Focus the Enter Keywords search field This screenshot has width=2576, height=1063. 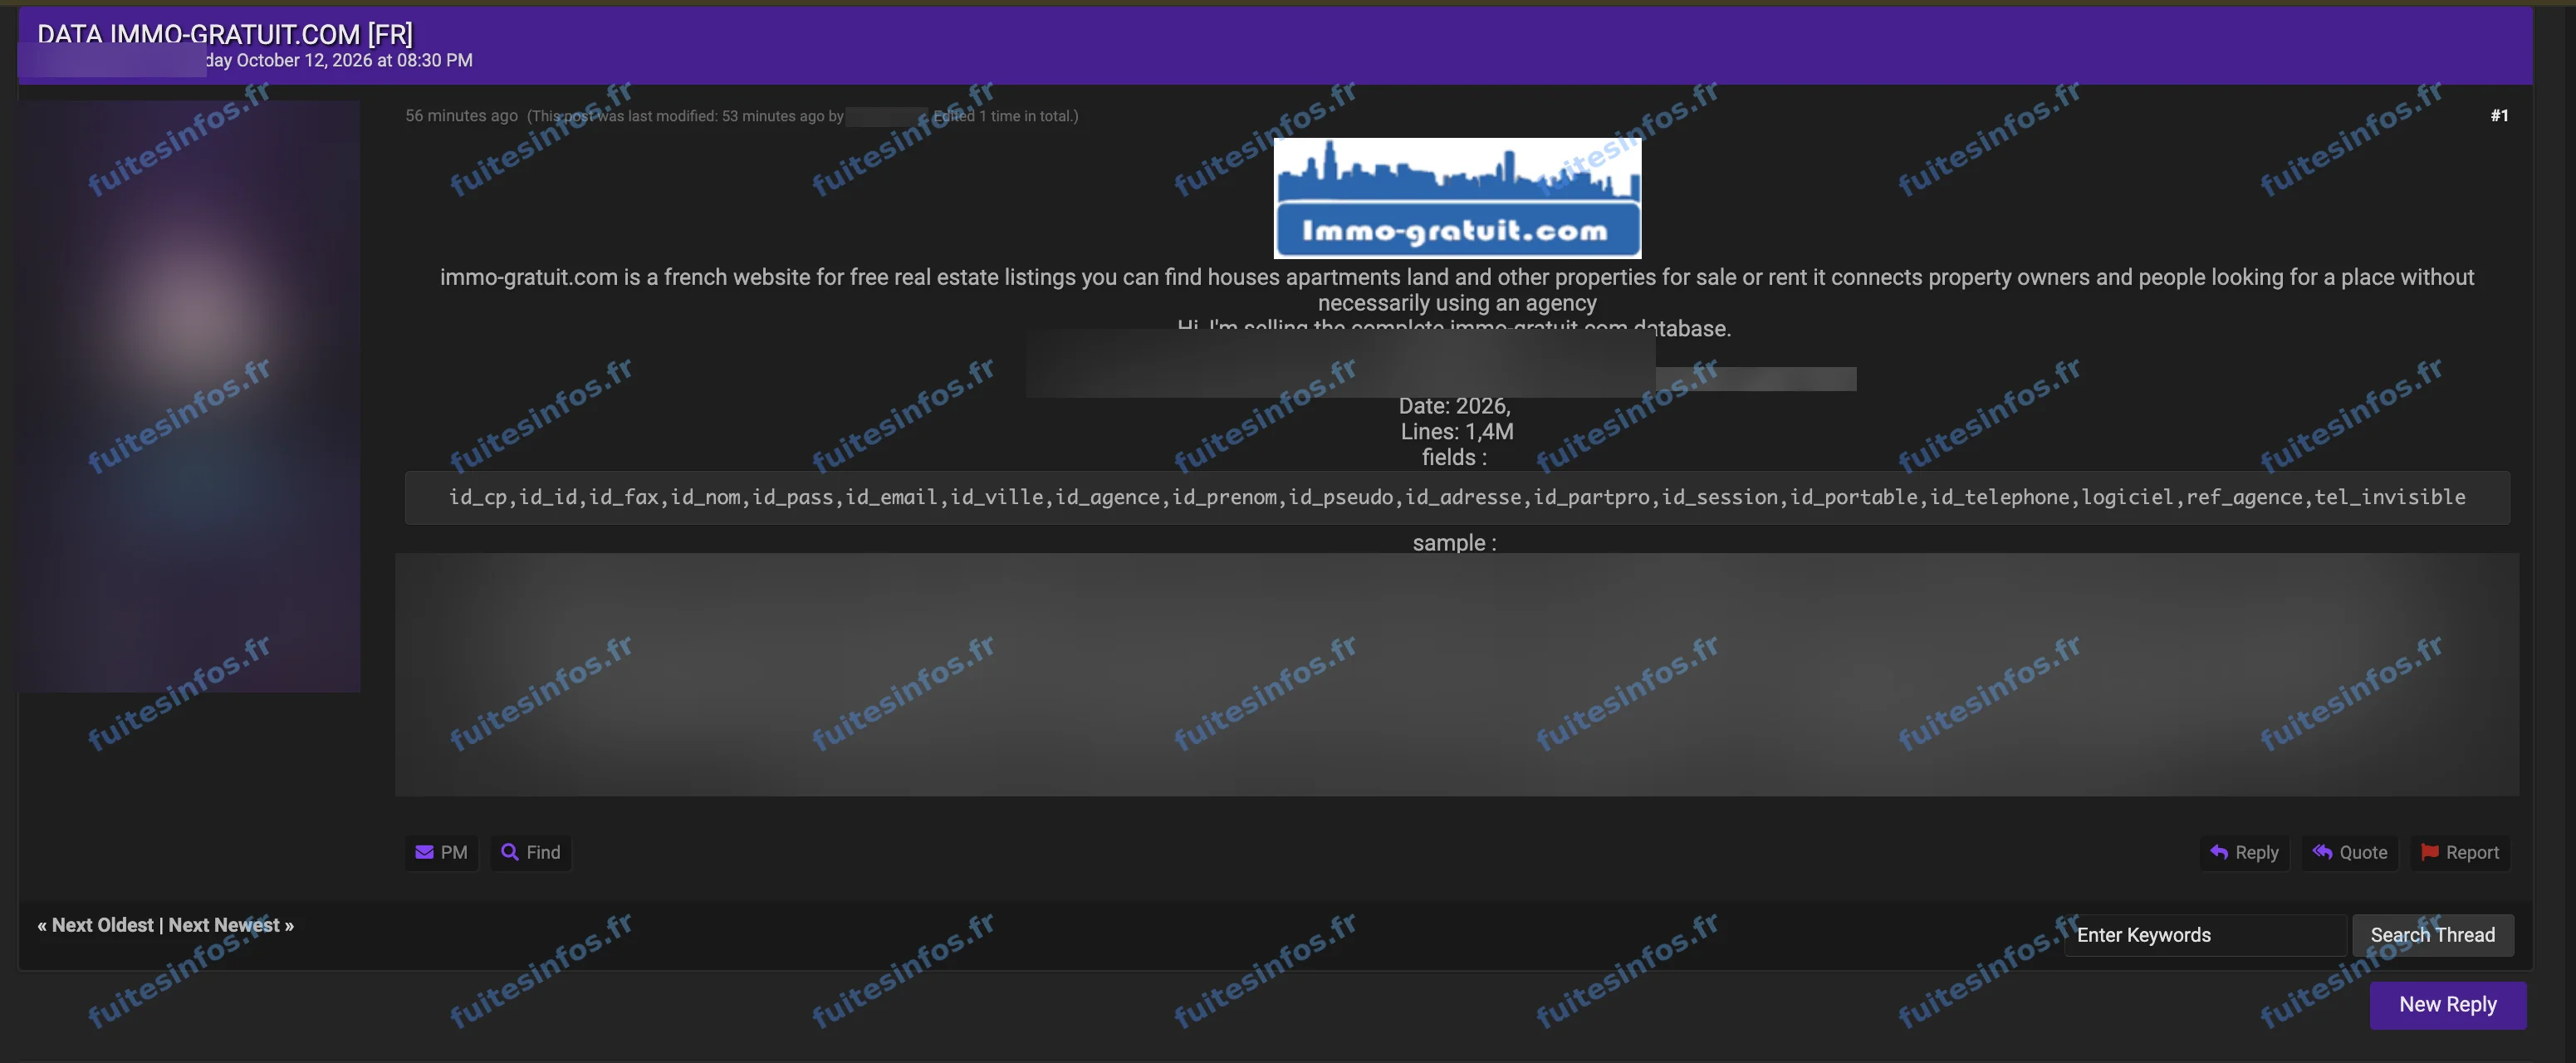[x=2205, y=935]
